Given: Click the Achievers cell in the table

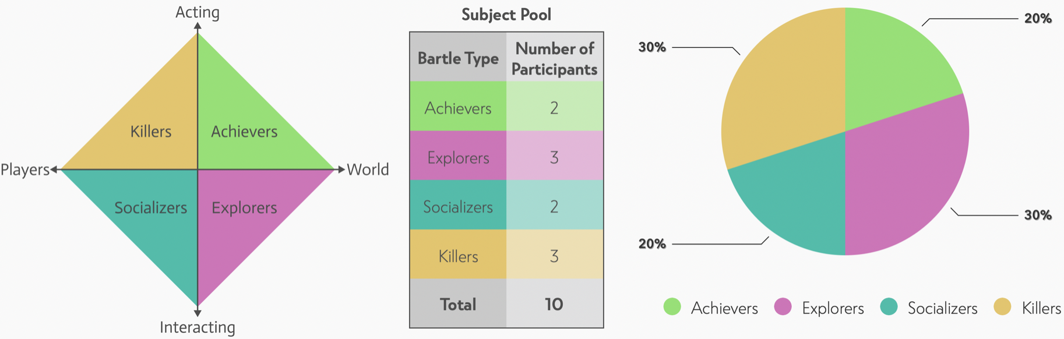Looking at the screenshot, I should pos(458,108).
